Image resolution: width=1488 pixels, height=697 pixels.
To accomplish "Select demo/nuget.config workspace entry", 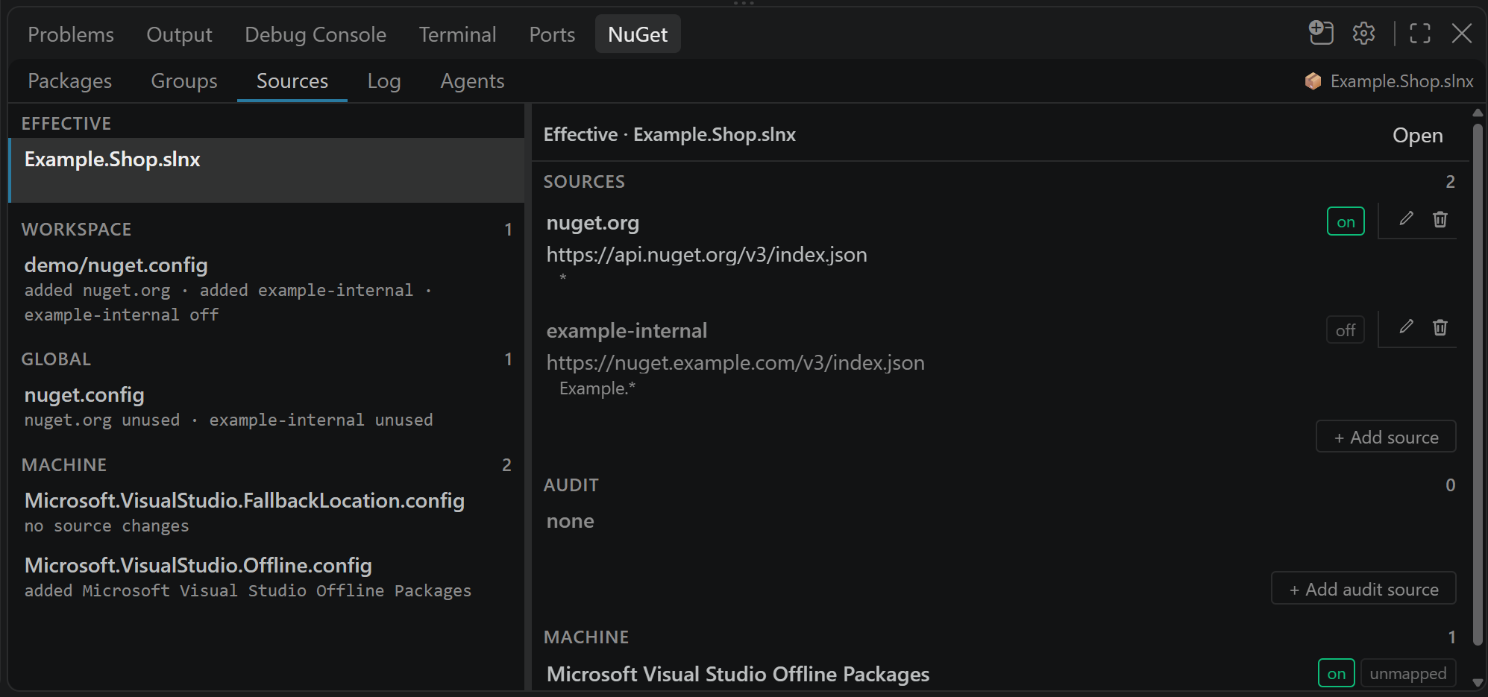I will pos(266,289).
